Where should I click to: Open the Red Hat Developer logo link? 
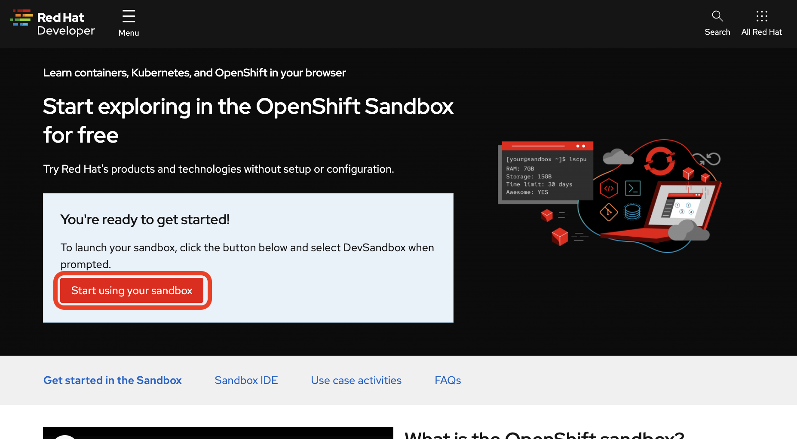tap(52, 23)
